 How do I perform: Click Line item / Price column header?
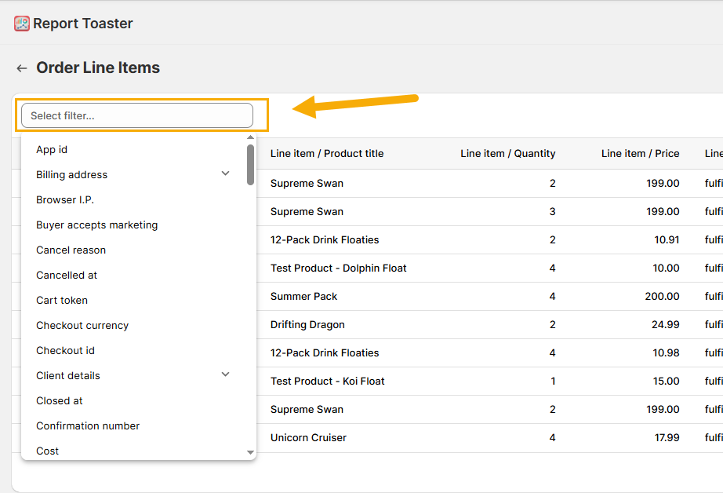click(x=640, y=153)
